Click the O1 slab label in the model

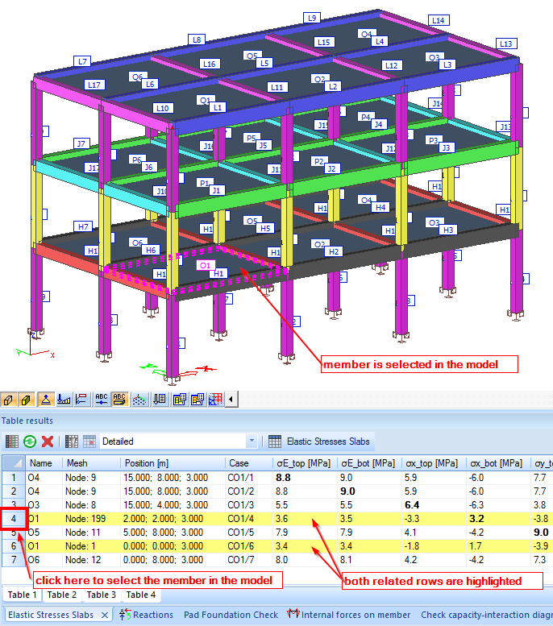point(205,265)
